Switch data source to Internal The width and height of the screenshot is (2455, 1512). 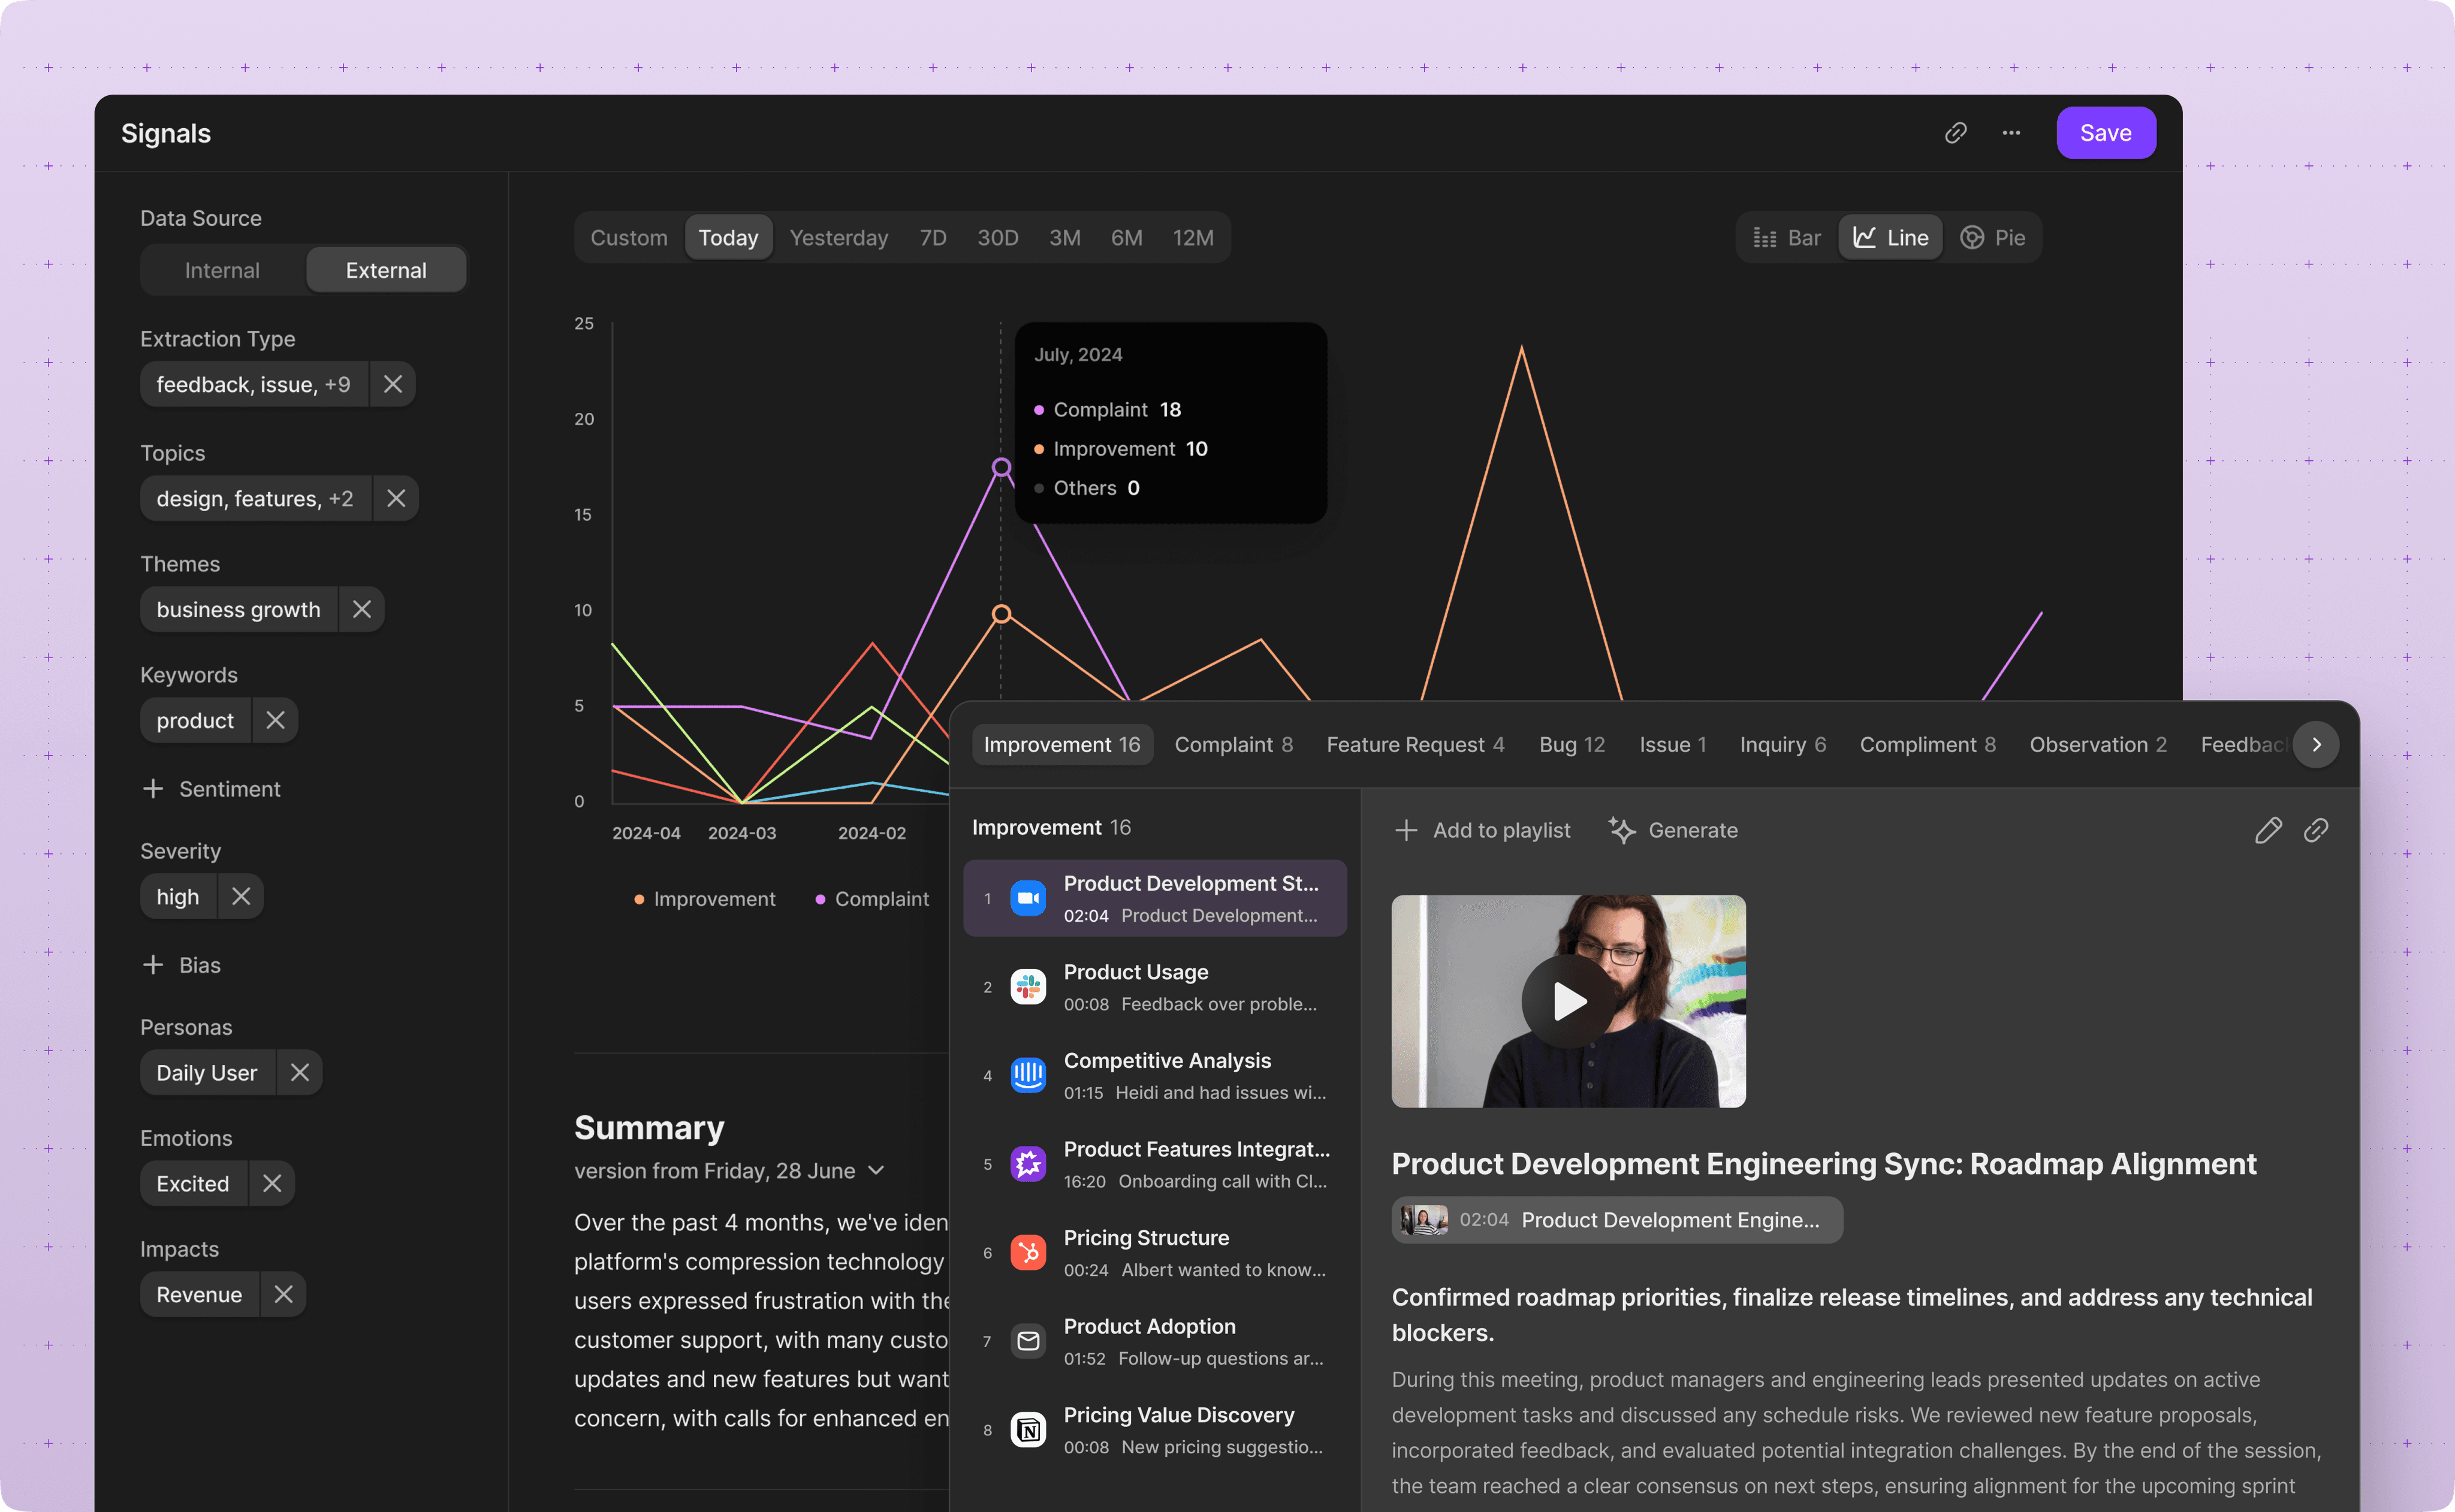(x=222, y=270)
